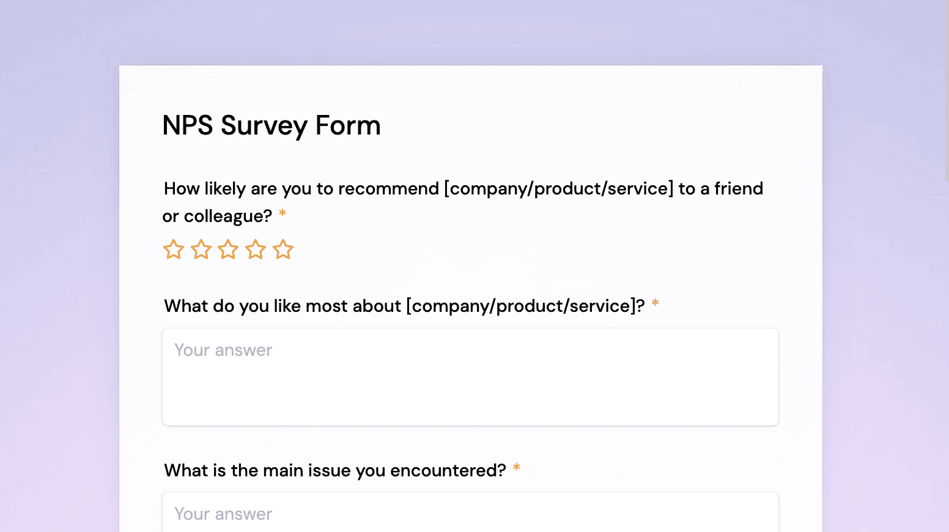
Task: Click the asterisk beside the main issue question
Action: pos(517,468)
